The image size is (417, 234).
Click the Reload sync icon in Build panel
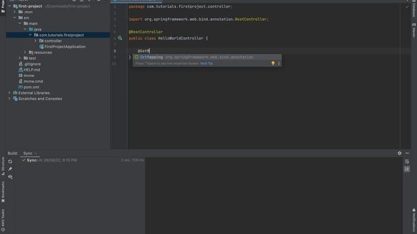10,161
